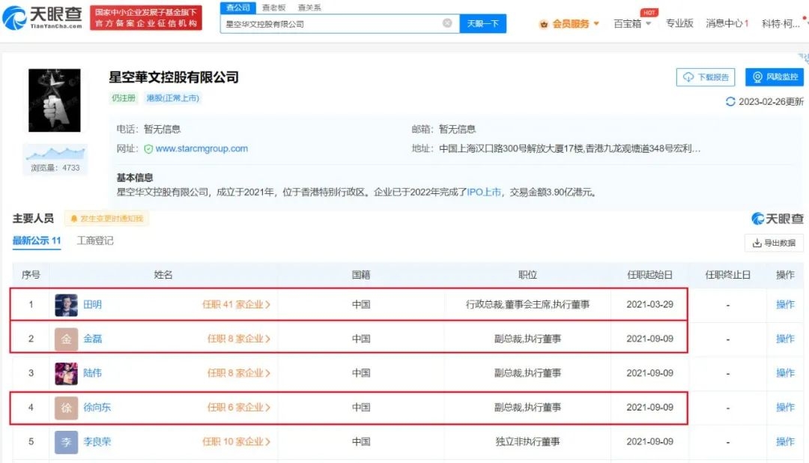Image resolution: width=809 pixels, height=463 pixels.
Task: Switch to the 最新公示 11 tab
Action: pos(37,240)
